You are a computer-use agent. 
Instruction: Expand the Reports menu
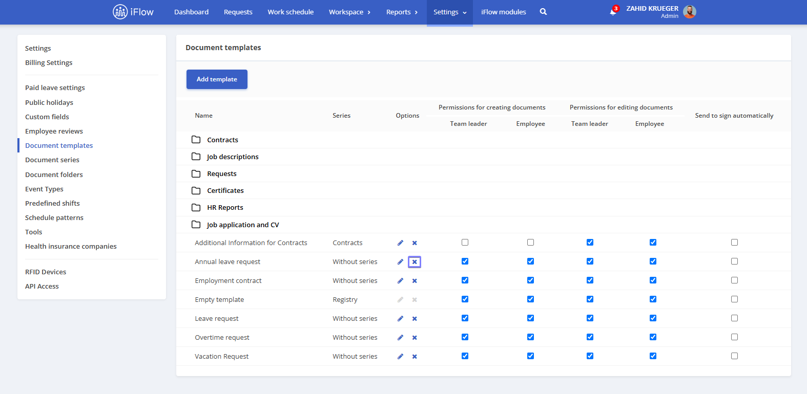click(x=402, y=12)
